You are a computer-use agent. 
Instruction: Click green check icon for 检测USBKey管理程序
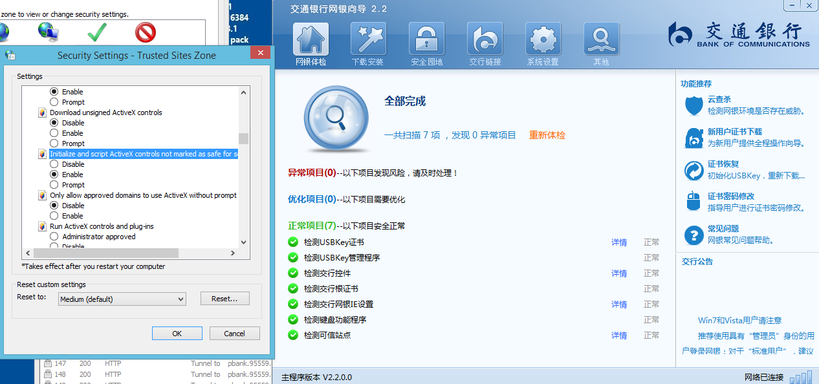(x=293, y=257)
